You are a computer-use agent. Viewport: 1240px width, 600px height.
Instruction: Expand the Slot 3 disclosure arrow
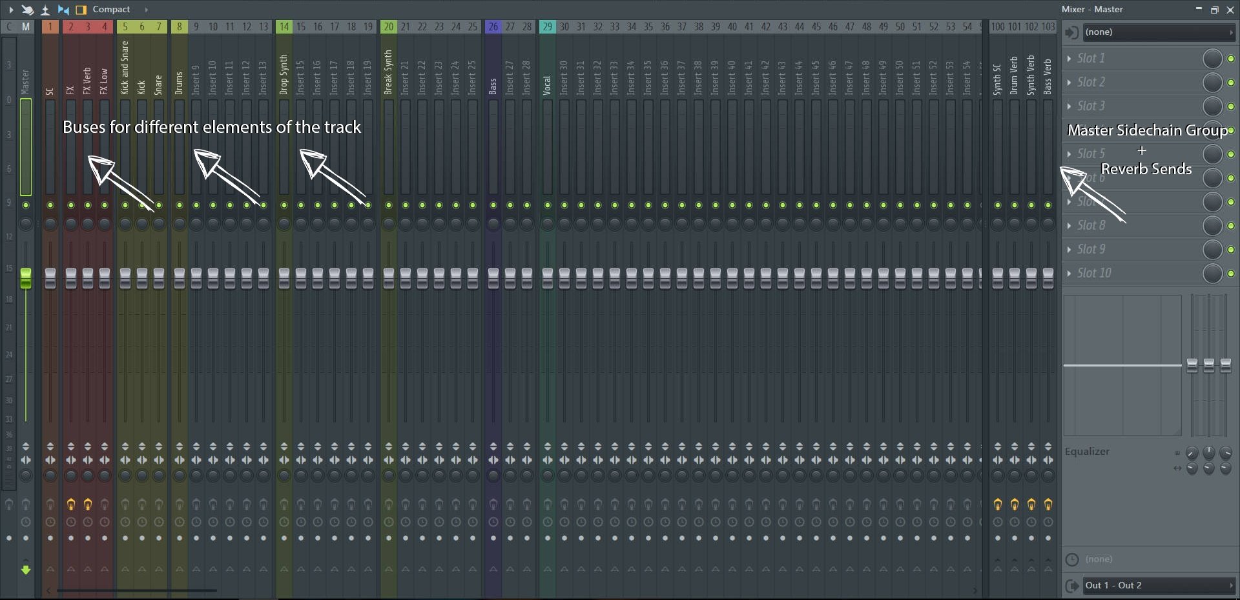[x=1070, y=106]
